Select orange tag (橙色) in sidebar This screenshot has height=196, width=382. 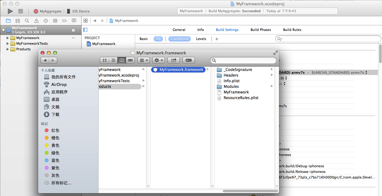pyautogui.click(x=52, y=138)
